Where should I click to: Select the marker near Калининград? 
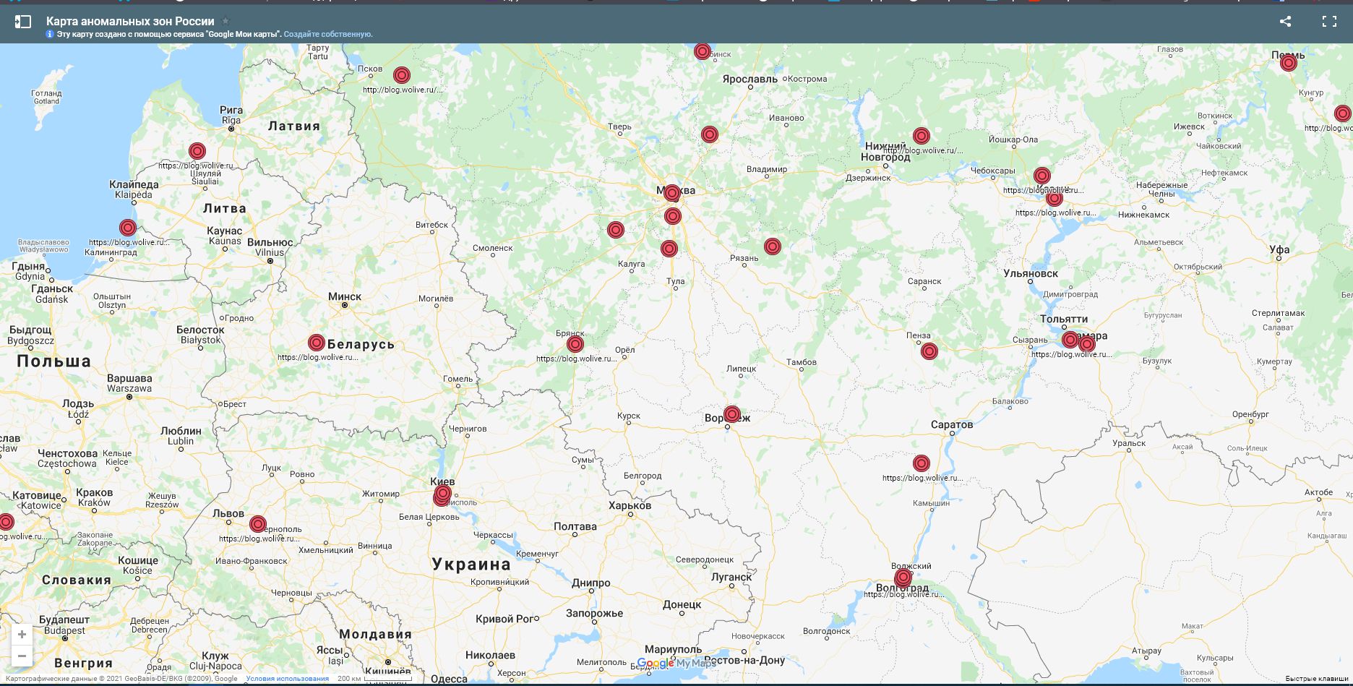(x=128, y=228)
